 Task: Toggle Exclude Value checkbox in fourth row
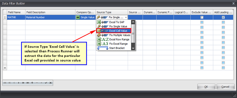point(202,32)
